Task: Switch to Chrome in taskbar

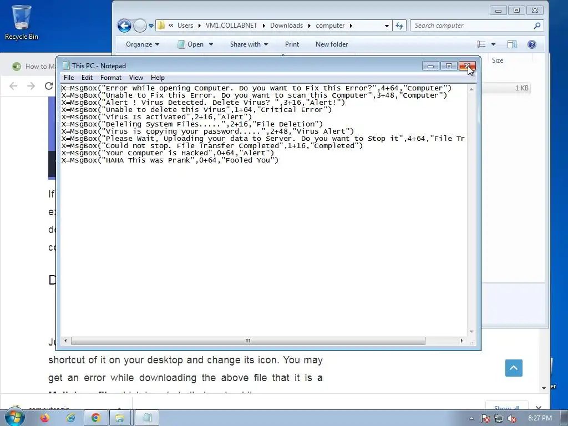Action: [x=95, y=418]
